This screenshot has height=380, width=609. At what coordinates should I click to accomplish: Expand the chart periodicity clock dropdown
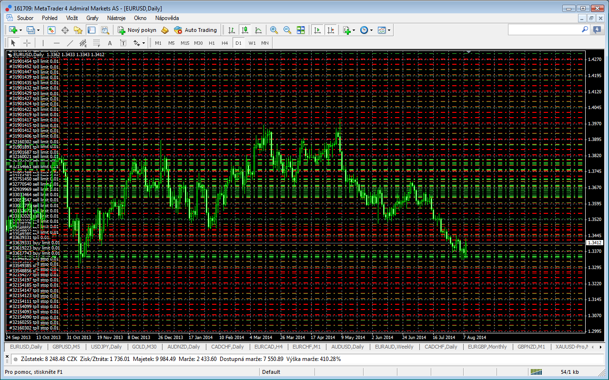[372, 30]
